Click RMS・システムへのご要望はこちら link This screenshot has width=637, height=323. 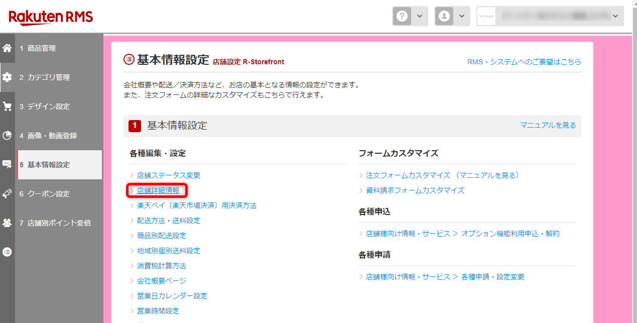pos(524,62)
